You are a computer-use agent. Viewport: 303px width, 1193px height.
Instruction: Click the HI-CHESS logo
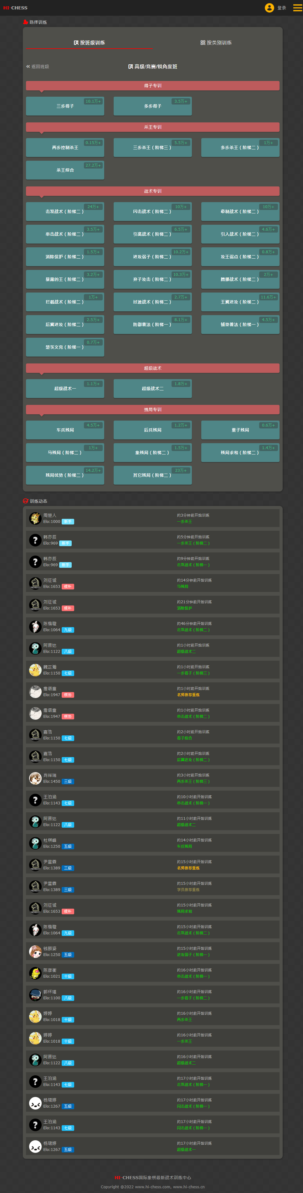coord(15,8)
